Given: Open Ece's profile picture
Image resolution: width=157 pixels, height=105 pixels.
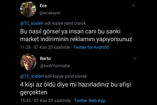Looking at the screenshot, I should click(28, 9).
